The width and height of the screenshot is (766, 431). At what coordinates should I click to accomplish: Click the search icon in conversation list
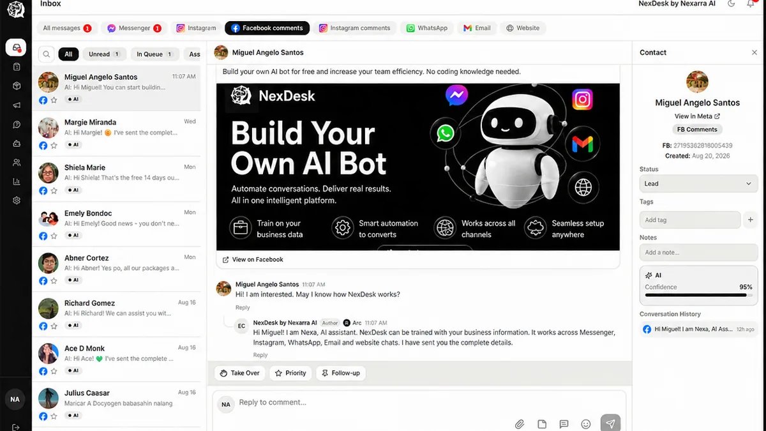point(47,54)
